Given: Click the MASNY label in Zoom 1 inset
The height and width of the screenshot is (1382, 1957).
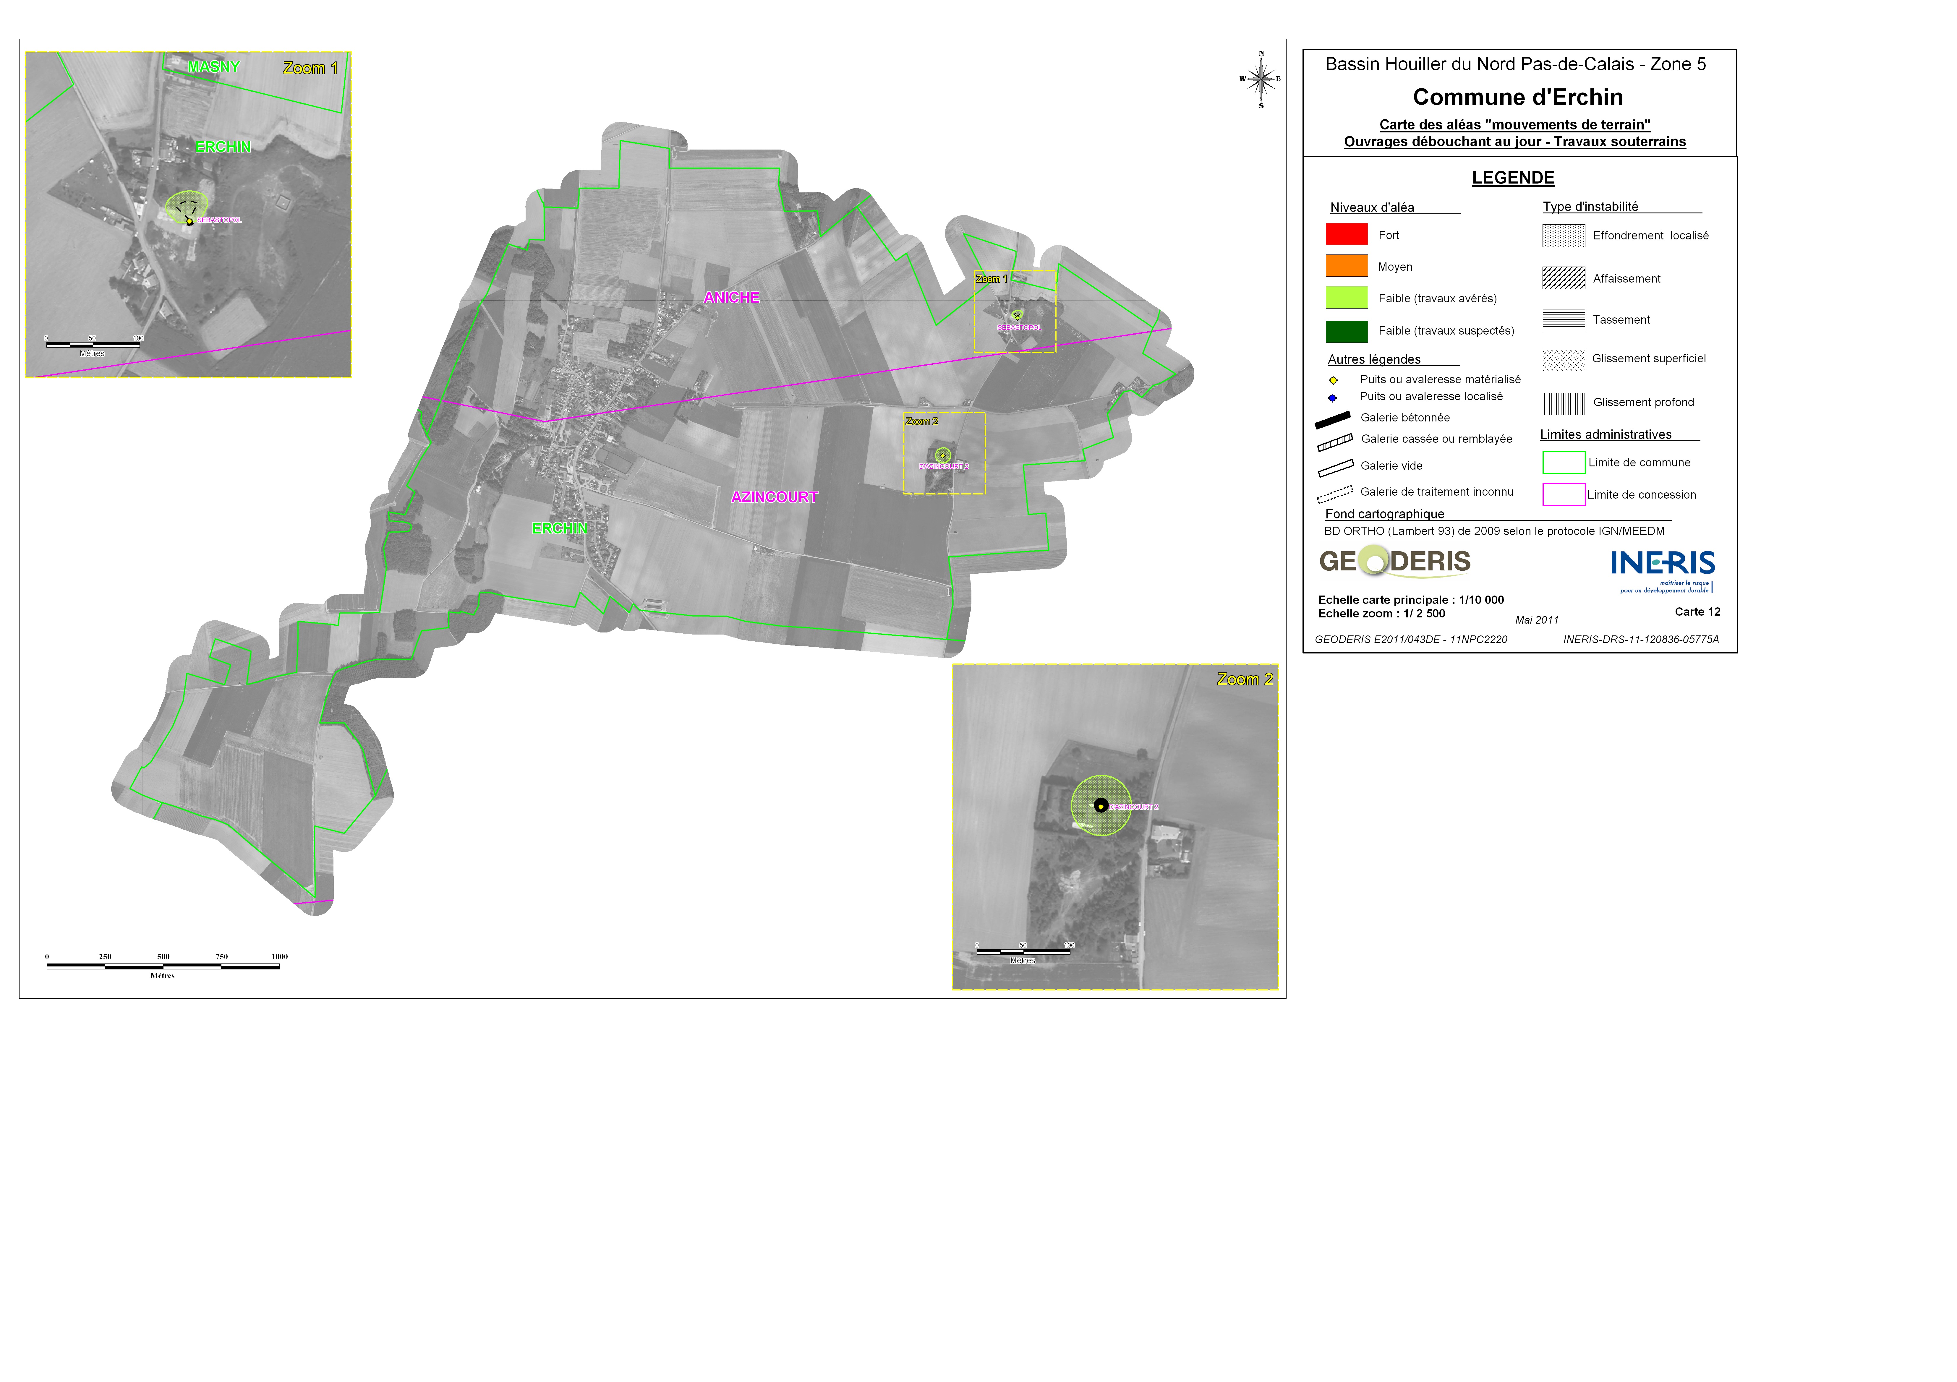Looking at the screenshot, I should [214, 66].
